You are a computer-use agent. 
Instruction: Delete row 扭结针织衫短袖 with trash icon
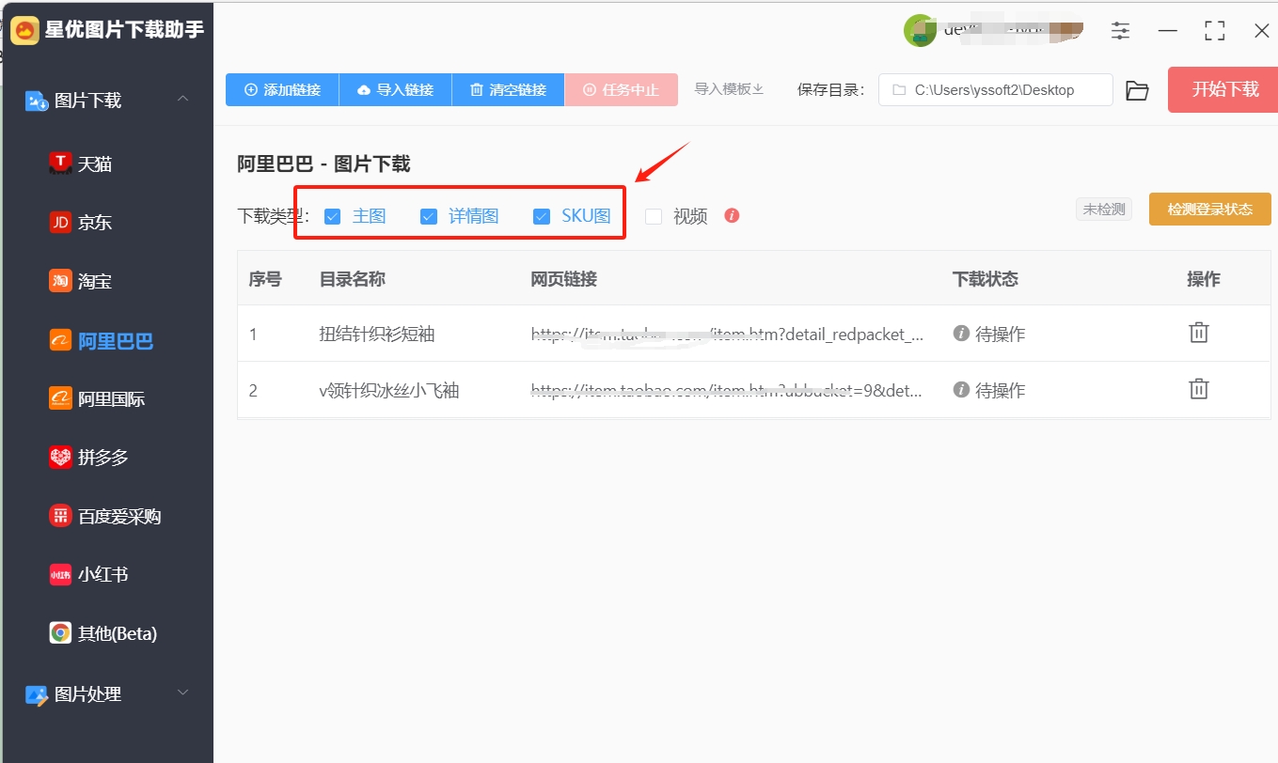(x=1198, y=332)
